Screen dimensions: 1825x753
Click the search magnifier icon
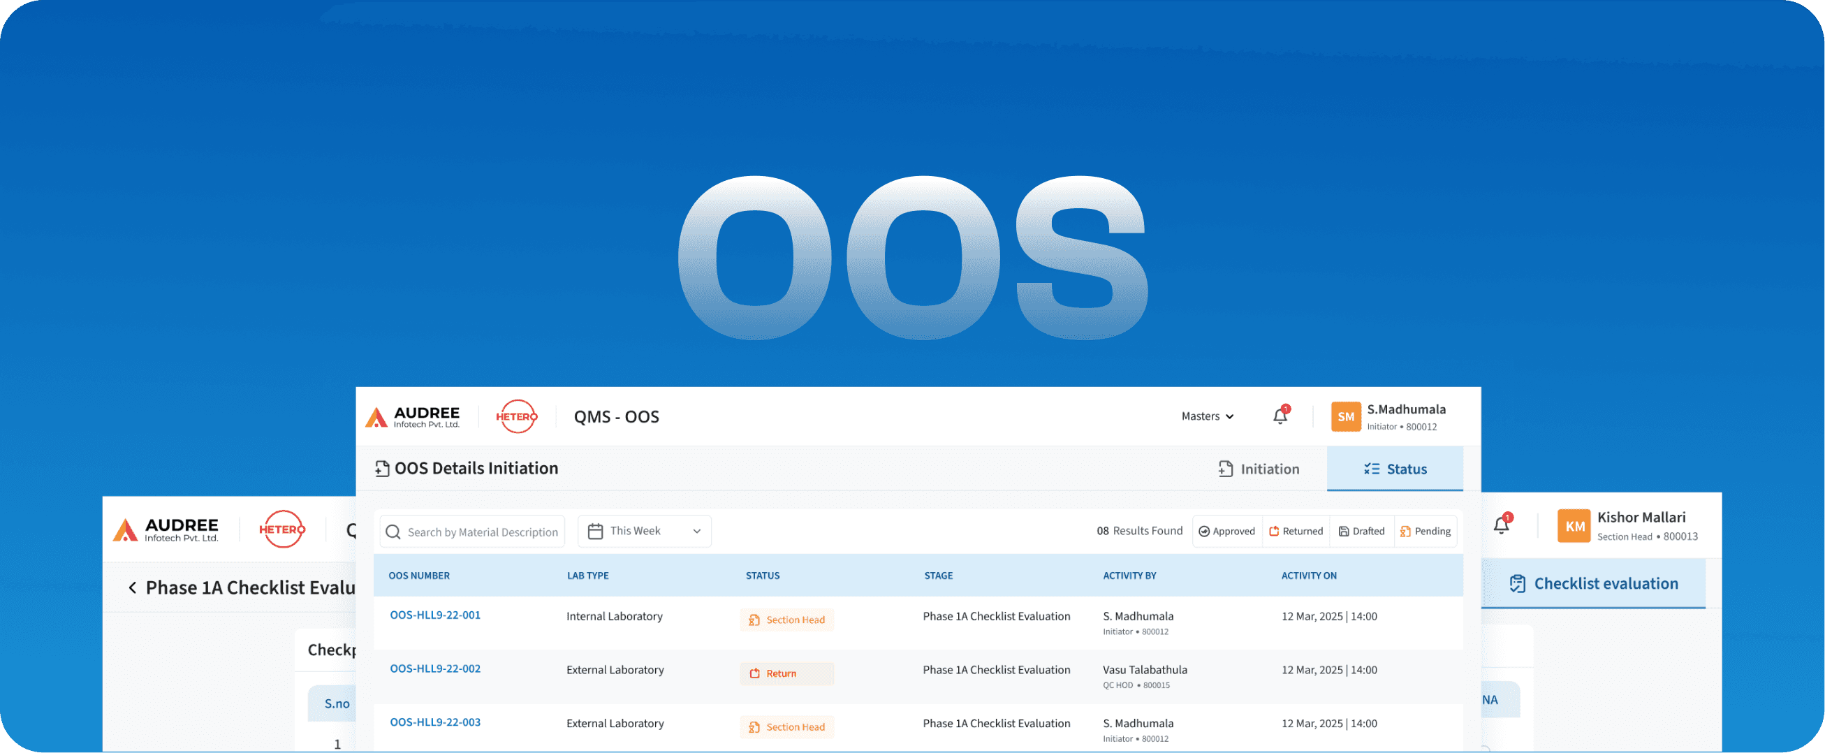coord(393,532)
